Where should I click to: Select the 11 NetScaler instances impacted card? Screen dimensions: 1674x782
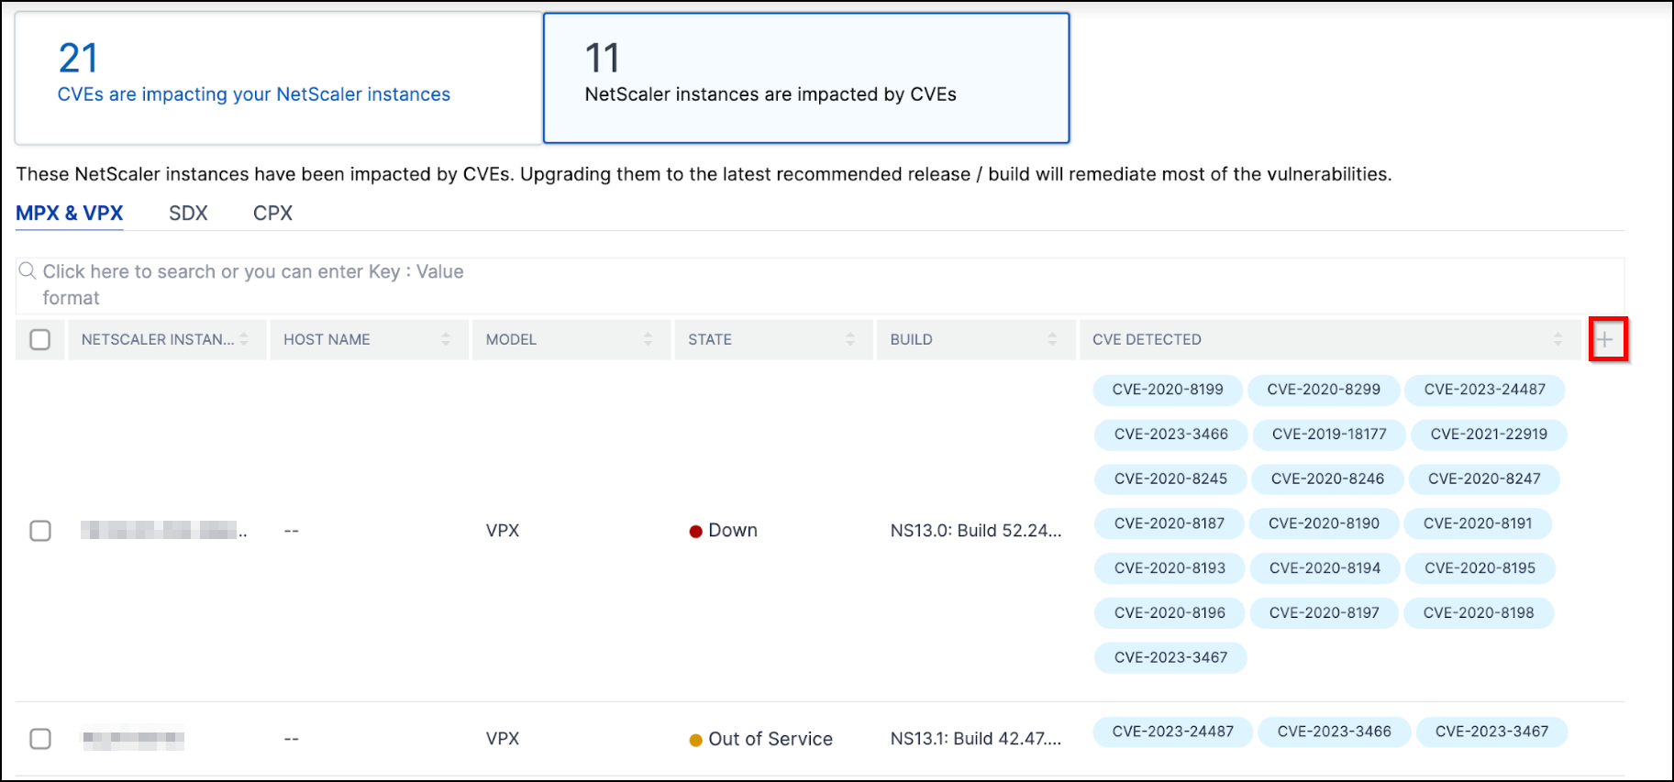click(x=806, y=78)
